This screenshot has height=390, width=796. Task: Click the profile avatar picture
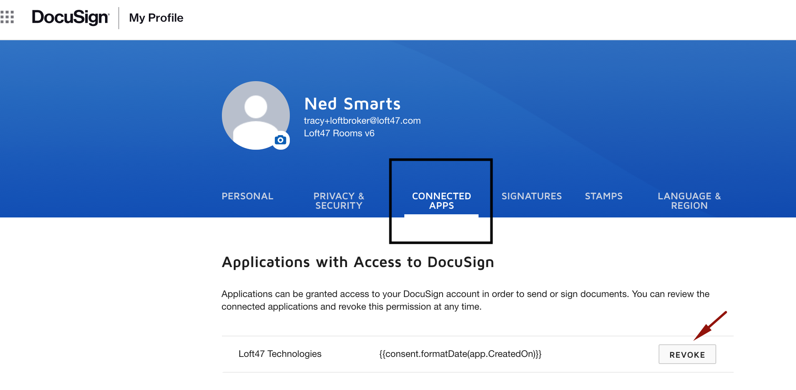click(x=255, y=115)
